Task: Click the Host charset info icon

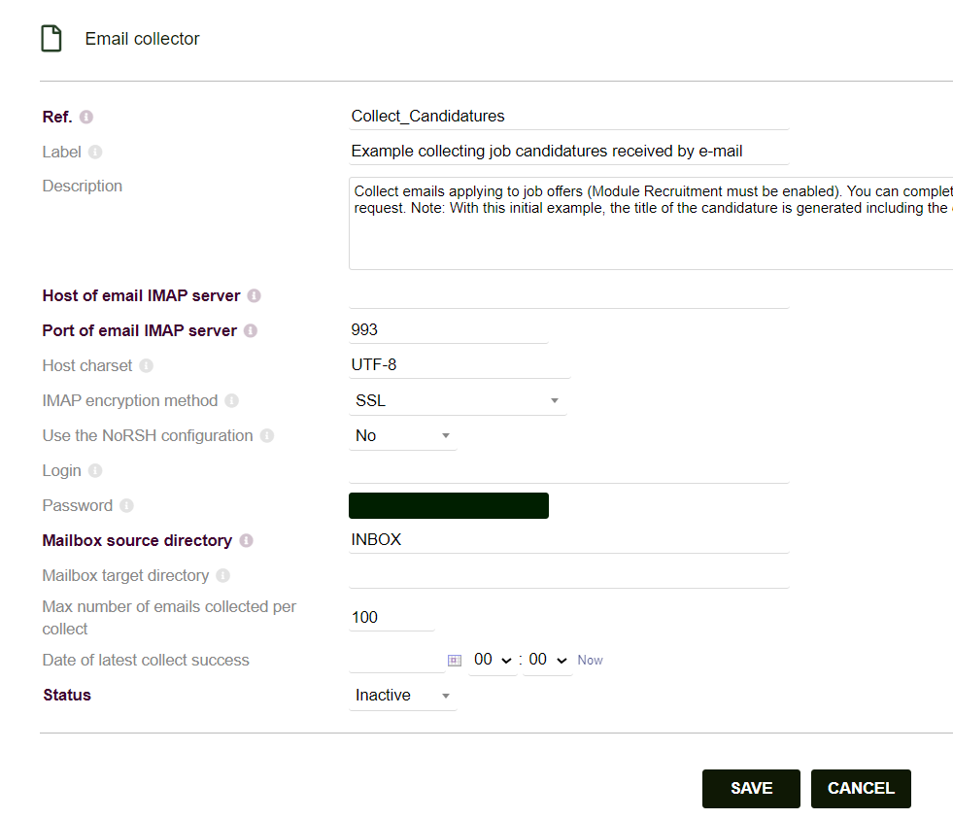Action: (147, 366)
